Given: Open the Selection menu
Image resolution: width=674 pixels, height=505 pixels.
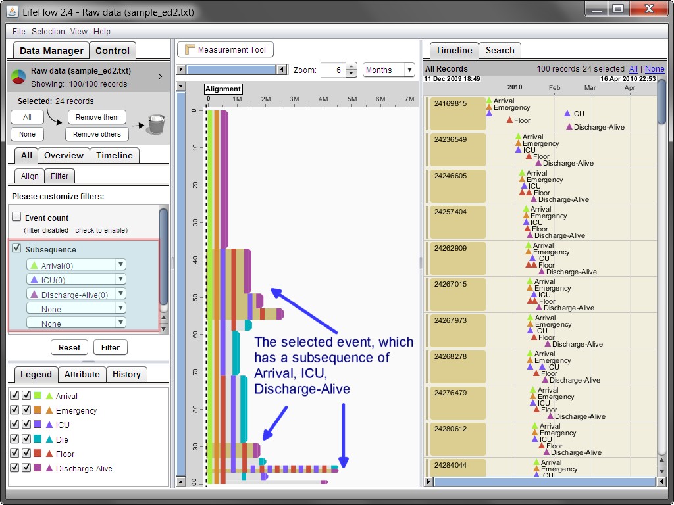Looking at the screenshot, I should point(48,32).
